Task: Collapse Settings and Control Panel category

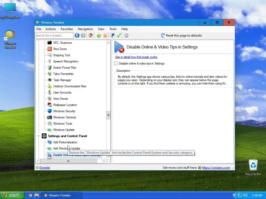Action: [x=38, y=136]
